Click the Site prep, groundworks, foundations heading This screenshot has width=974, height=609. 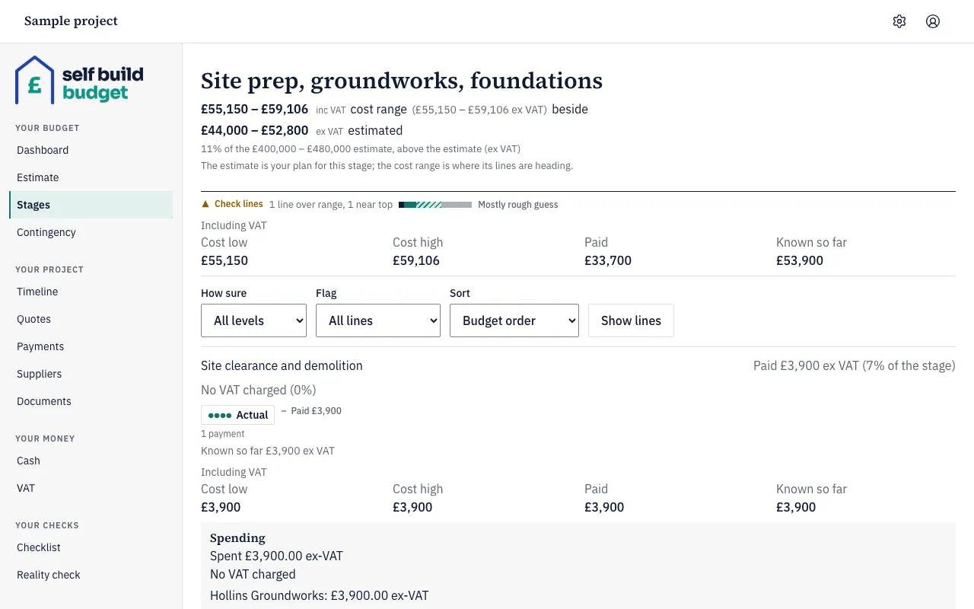coord(402,81)
